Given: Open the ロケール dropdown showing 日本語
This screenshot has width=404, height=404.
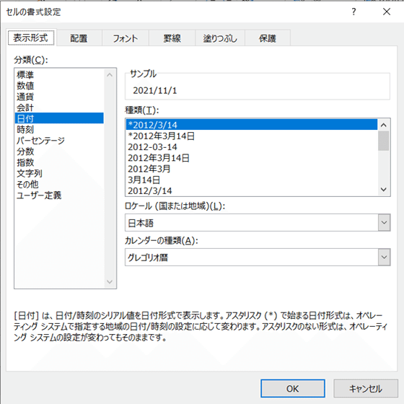Looking at the screenshot, I should tap(258, 223).
